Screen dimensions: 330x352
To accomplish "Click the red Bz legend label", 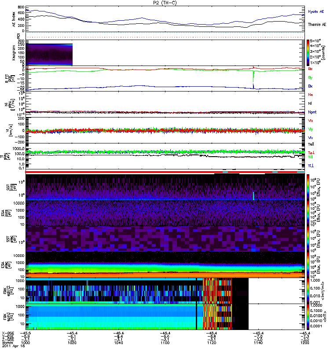I will point(310,69).
